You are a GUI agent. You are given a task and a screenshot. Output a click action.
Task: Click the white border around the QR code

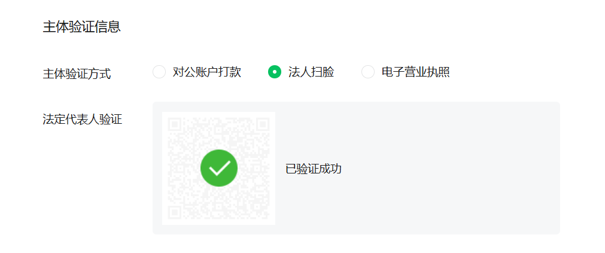pos(165,168)
